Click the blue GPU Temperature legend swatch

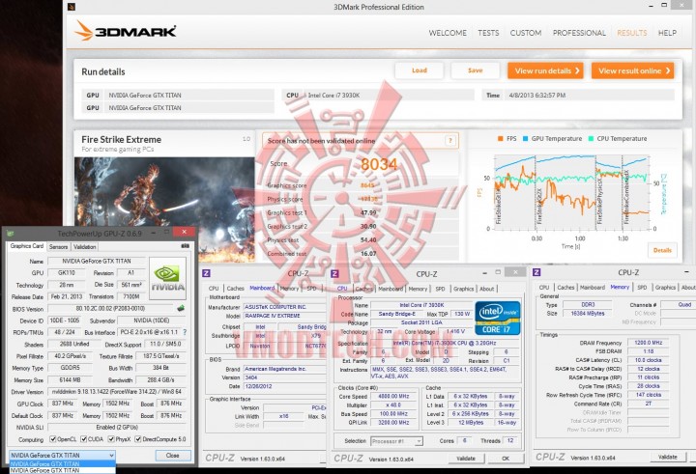[525, 139]
